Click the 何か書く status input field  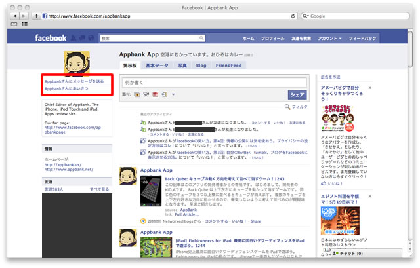pos(215,83)
